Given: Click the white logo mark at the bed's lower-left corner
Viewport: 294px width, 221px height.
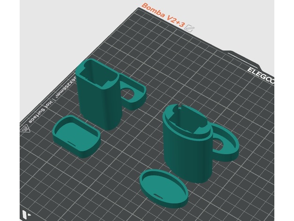Looking at the screenshot, I should point(26,215).
